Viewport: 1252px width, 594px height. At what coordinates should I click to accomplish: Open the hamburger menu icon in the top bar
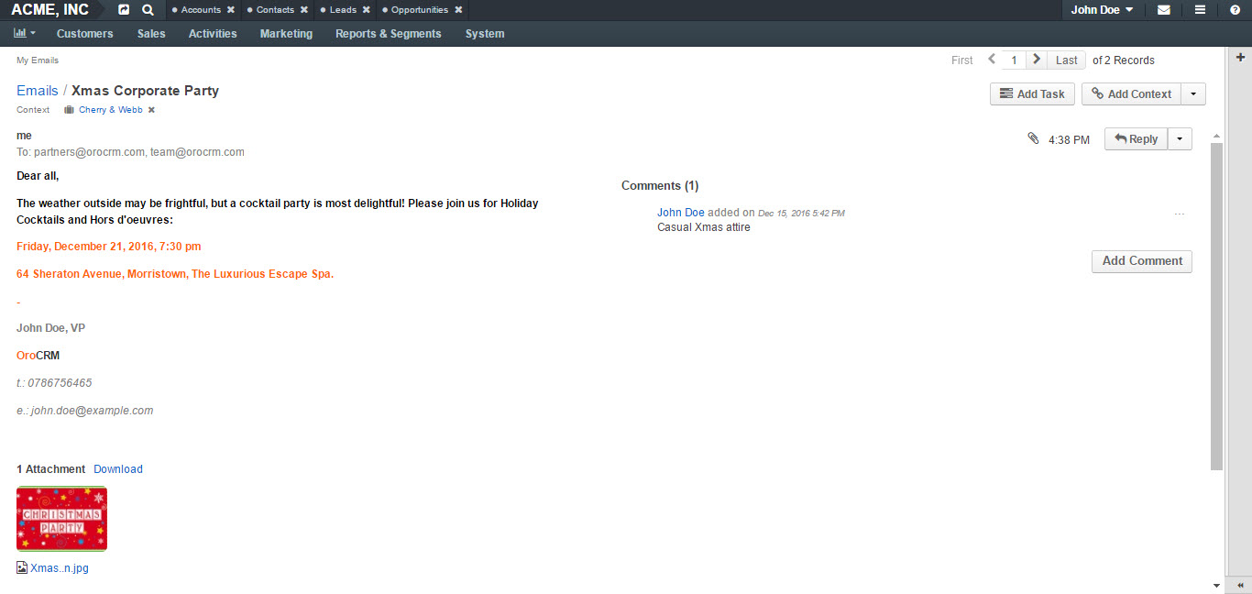pyautogui.click(x=1200, y=10)
